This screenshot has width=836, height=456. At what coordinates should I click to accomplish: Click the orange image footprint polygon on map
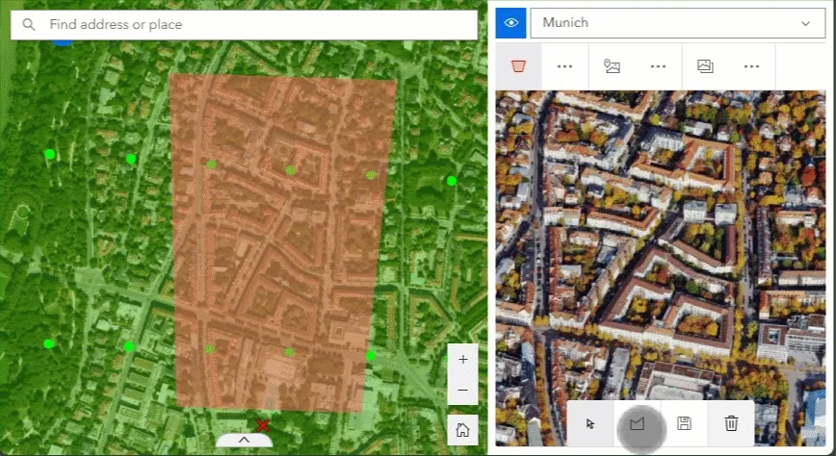282,242
